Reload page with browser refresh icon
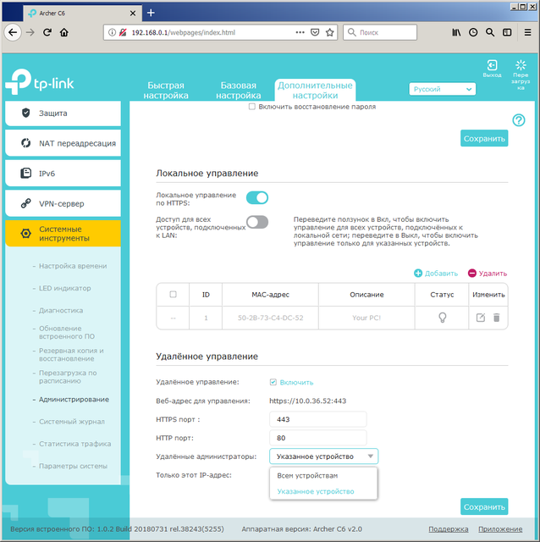The image size is (540, 542). pos(47,32)
